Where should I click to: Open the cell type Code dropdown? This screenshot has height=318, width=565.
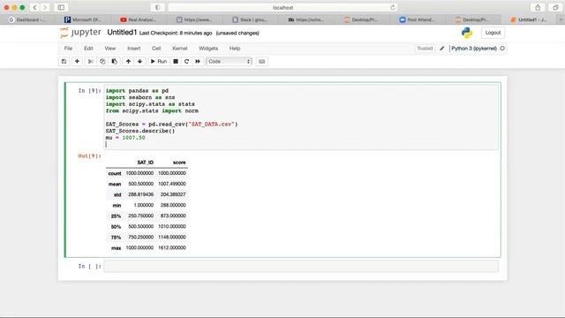coord(229,61)
